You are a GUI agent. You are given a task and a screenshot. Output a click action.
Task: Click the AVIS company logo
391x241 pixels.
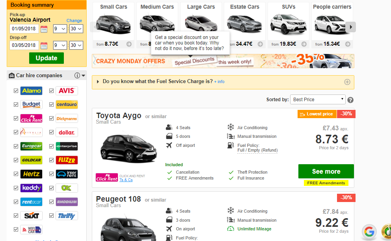coord(67,91)
